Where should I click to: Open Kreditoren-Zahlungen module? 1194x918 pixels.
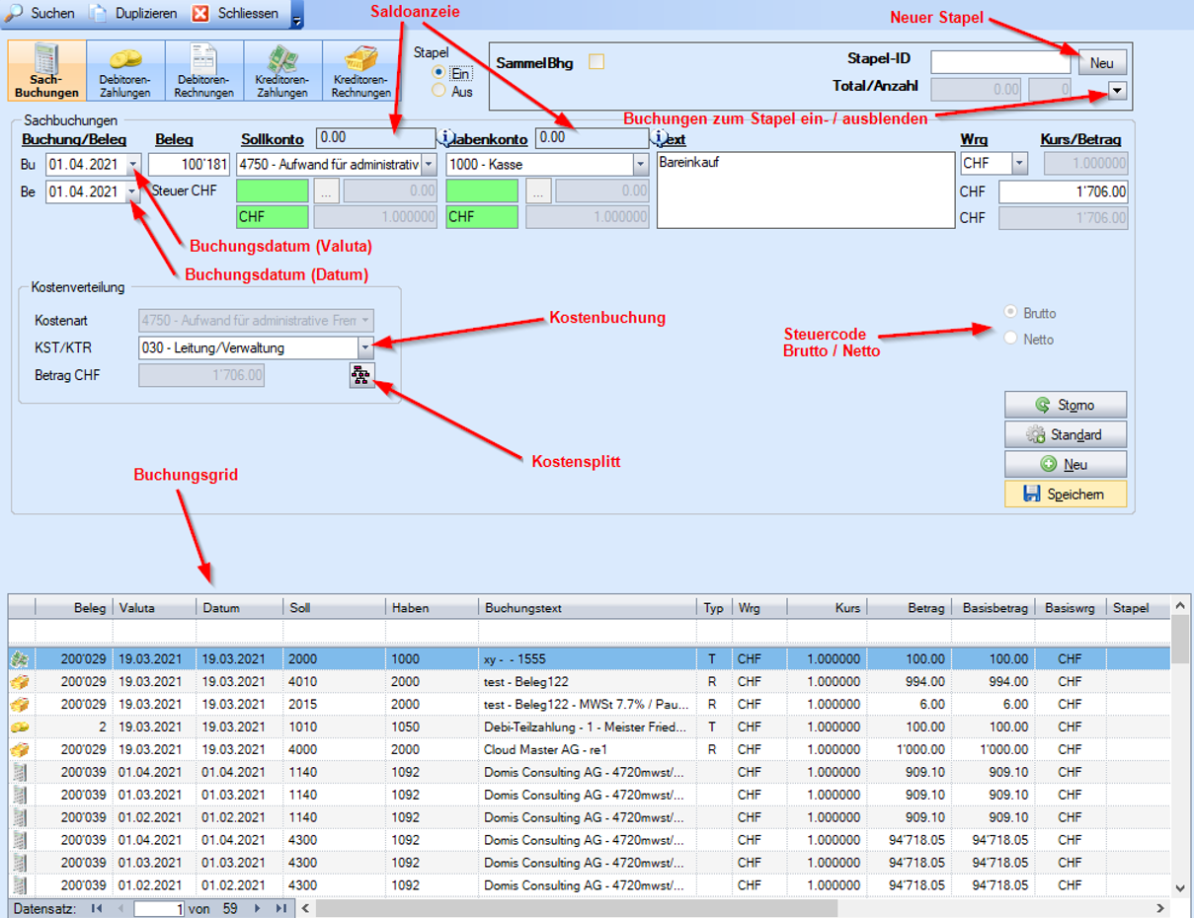click(x=282, y=71)
